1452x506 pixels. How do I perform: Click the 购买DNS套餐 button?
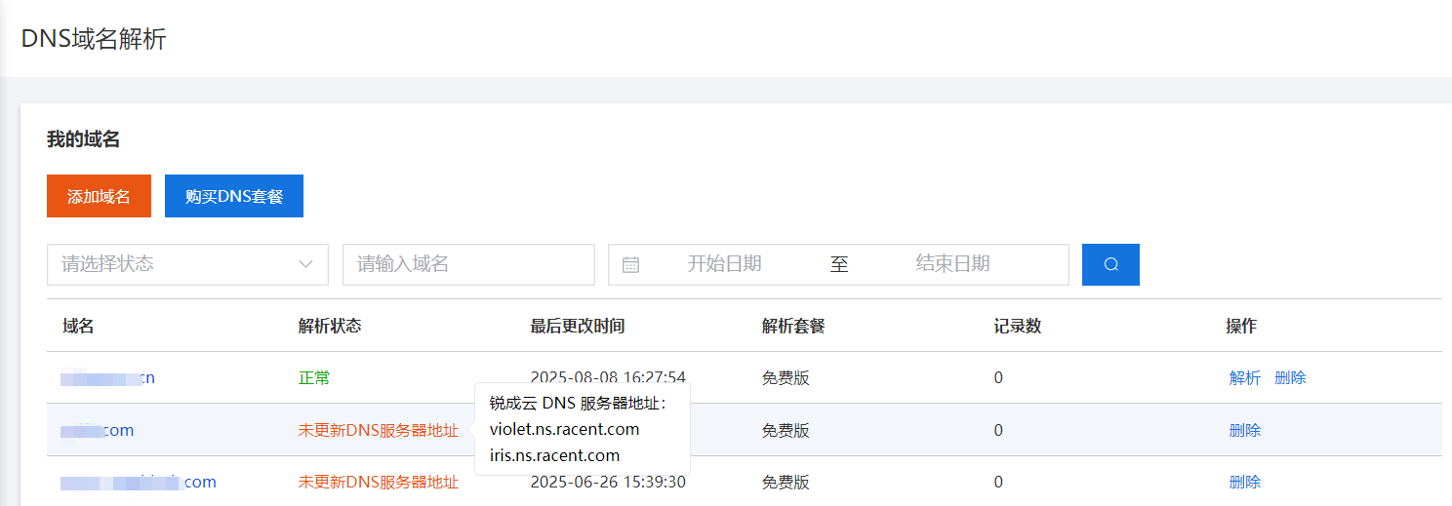tap(234, 196)
